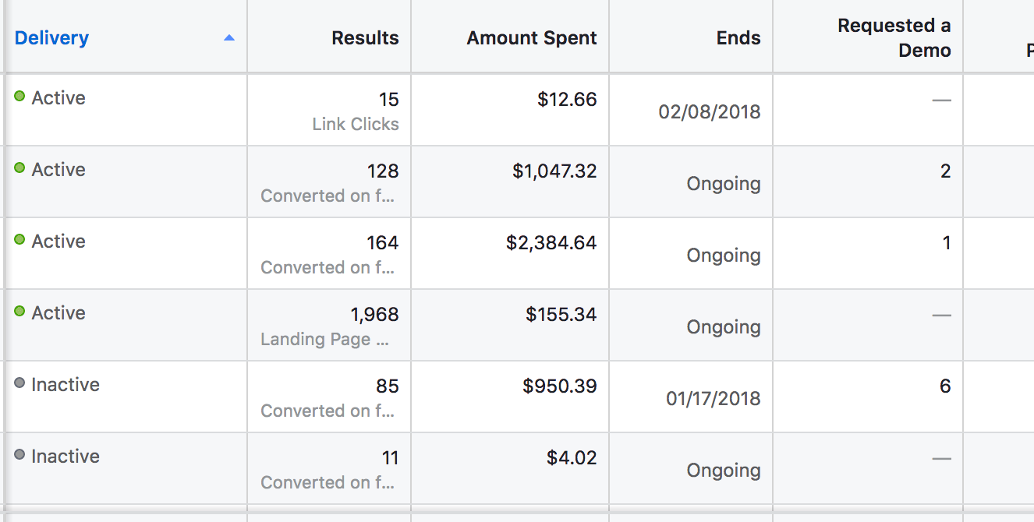This screenshot has height=522, width=1034.
Task: Click the Amount Spent column header
Action: click(x=532, y=37)
